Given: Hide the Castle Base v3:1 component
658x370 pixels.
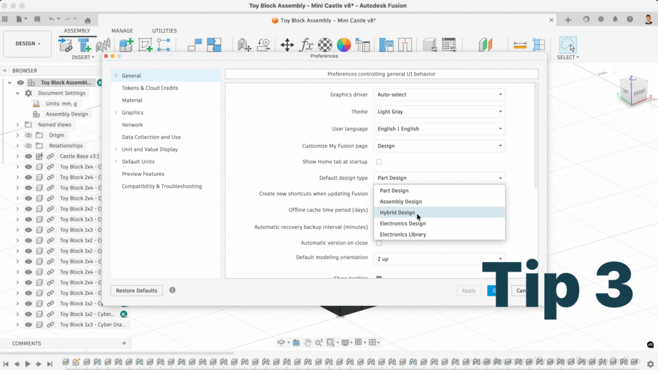Looking at the screenshot, I should [x=28, y=156].
